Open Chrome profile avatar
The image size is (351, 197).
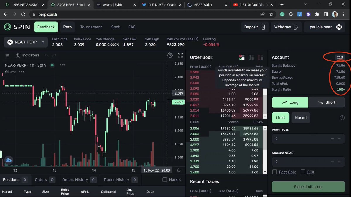click(335, 14)
